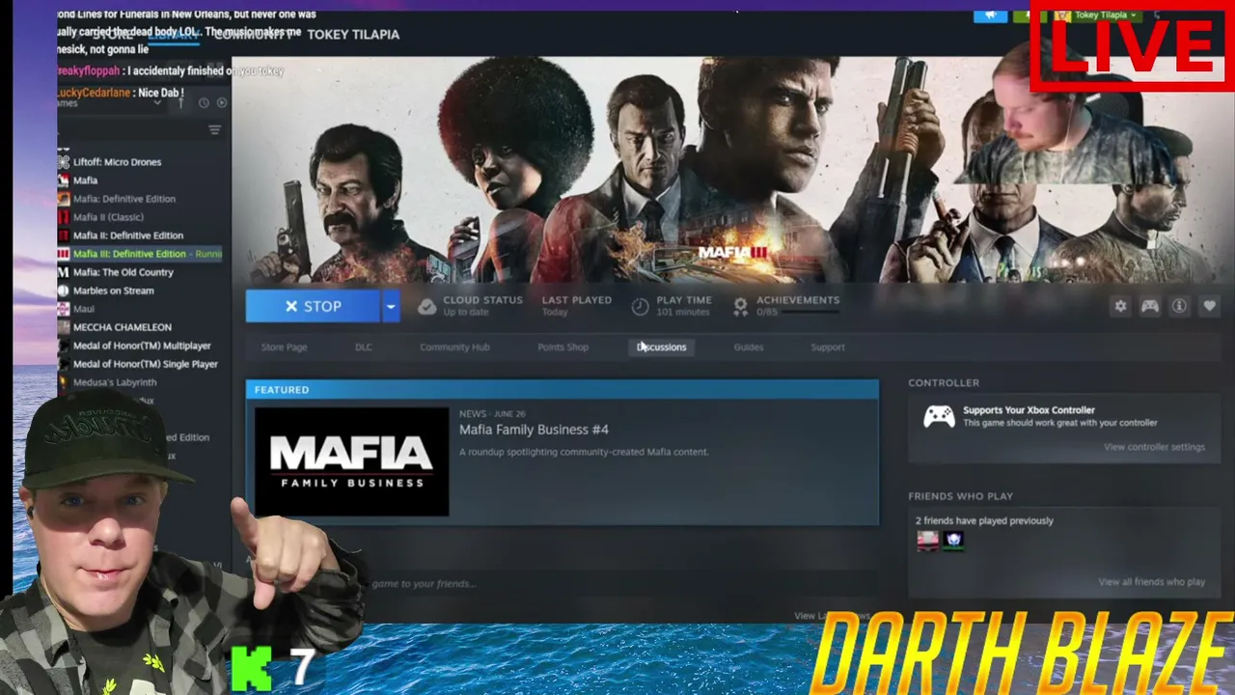This screenshot has width=1235, height=695.
Task: Click 'Supports Your Xbox Controller' text
Action: coord(1029,410)
